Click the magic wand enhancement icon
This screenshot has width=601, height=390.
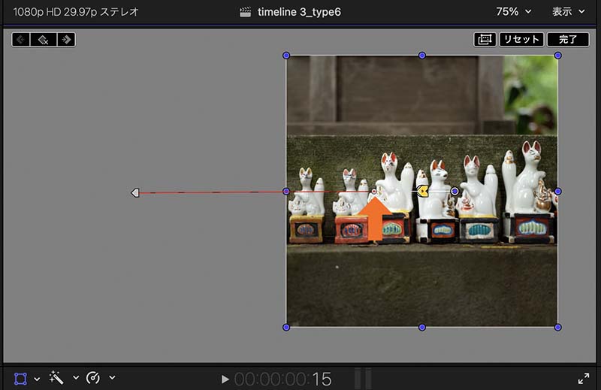click(56, 378)
